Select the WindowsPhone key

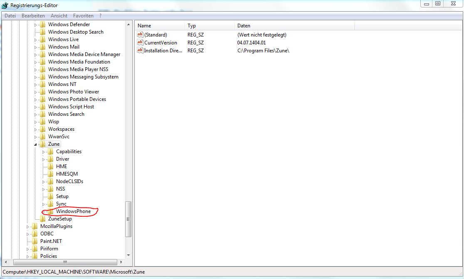point(74,211)
